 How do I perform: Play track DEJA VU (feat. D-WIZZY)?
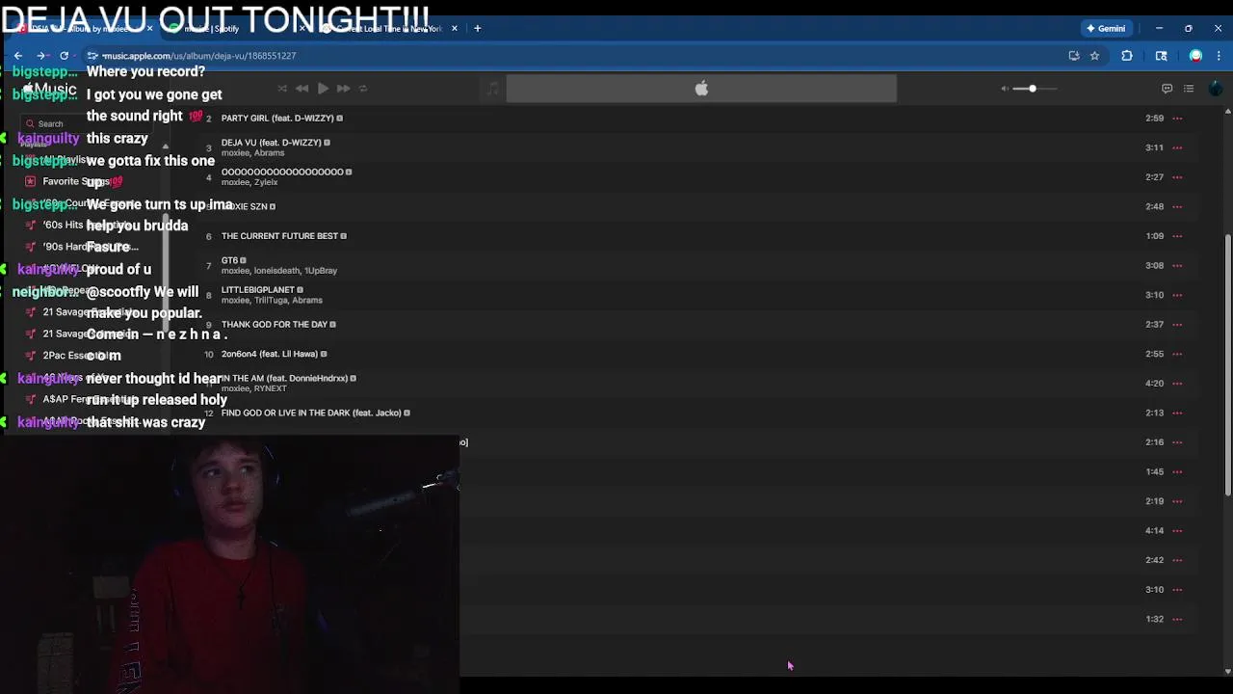pyautogui.click(x=272, y=142)
